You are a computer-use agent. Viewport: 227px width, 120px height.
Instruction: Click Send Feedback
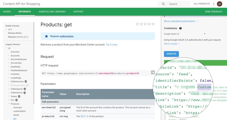tap(213, 12)
